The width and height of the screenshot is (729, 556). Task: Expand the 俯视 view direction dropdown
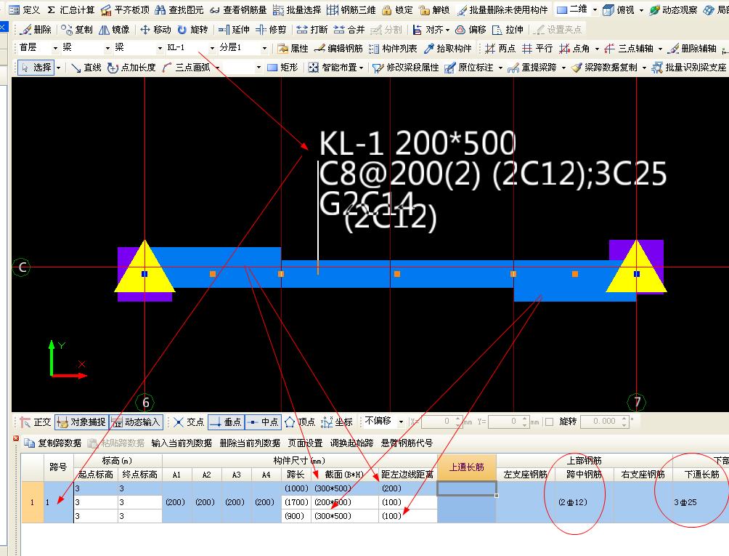[641, 9]
